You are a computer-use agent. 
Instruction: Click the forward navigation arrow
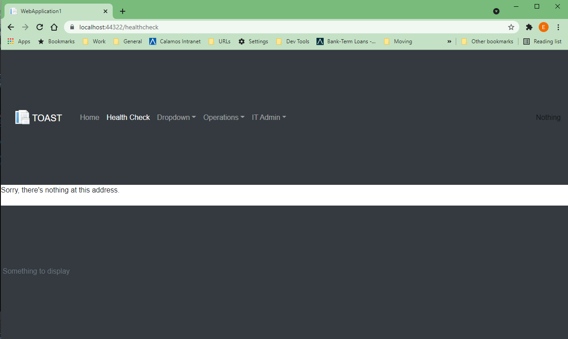pyautogui.click(x=25, y=27)
